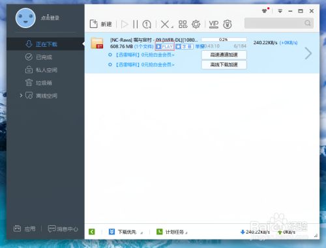Delete the task with the X icon
Image resolution: width=326 pixels, height=248 pixels.
(x=165, y=24)
